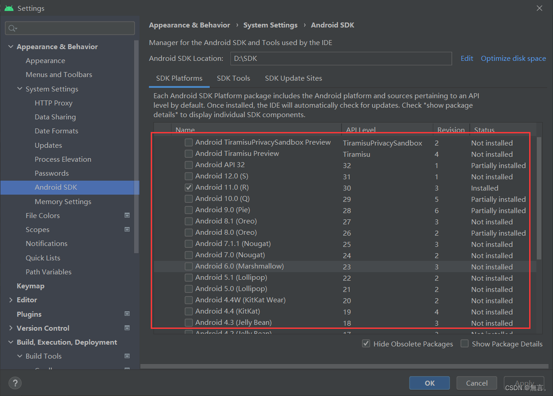Sort table by Status column header
The image size is (553, 396).
click(x=504, y=129)
